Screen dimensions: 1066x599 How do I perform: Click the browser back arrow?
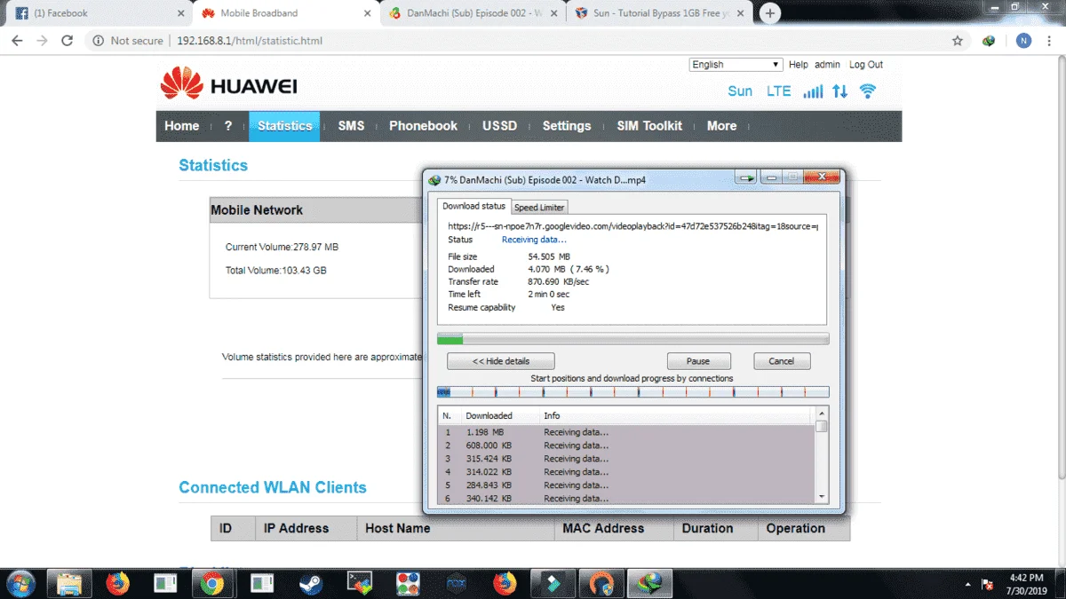(17, 41)
